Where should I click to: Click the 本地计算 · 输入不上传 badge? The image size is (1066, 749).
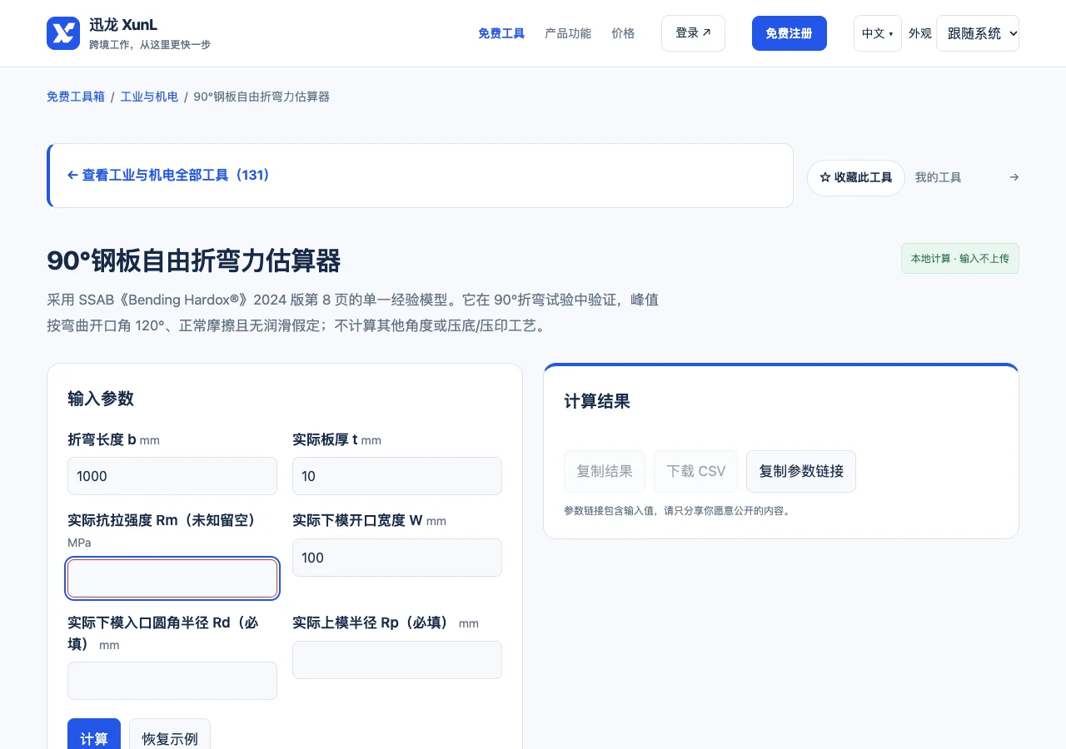click(960, 259)
